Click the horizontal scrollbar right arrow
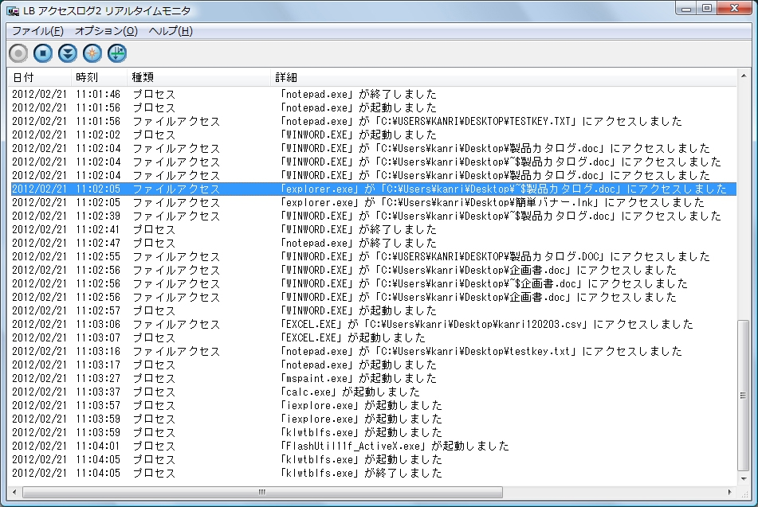Viewport: 758px width, 507px height. pos(729,491)
